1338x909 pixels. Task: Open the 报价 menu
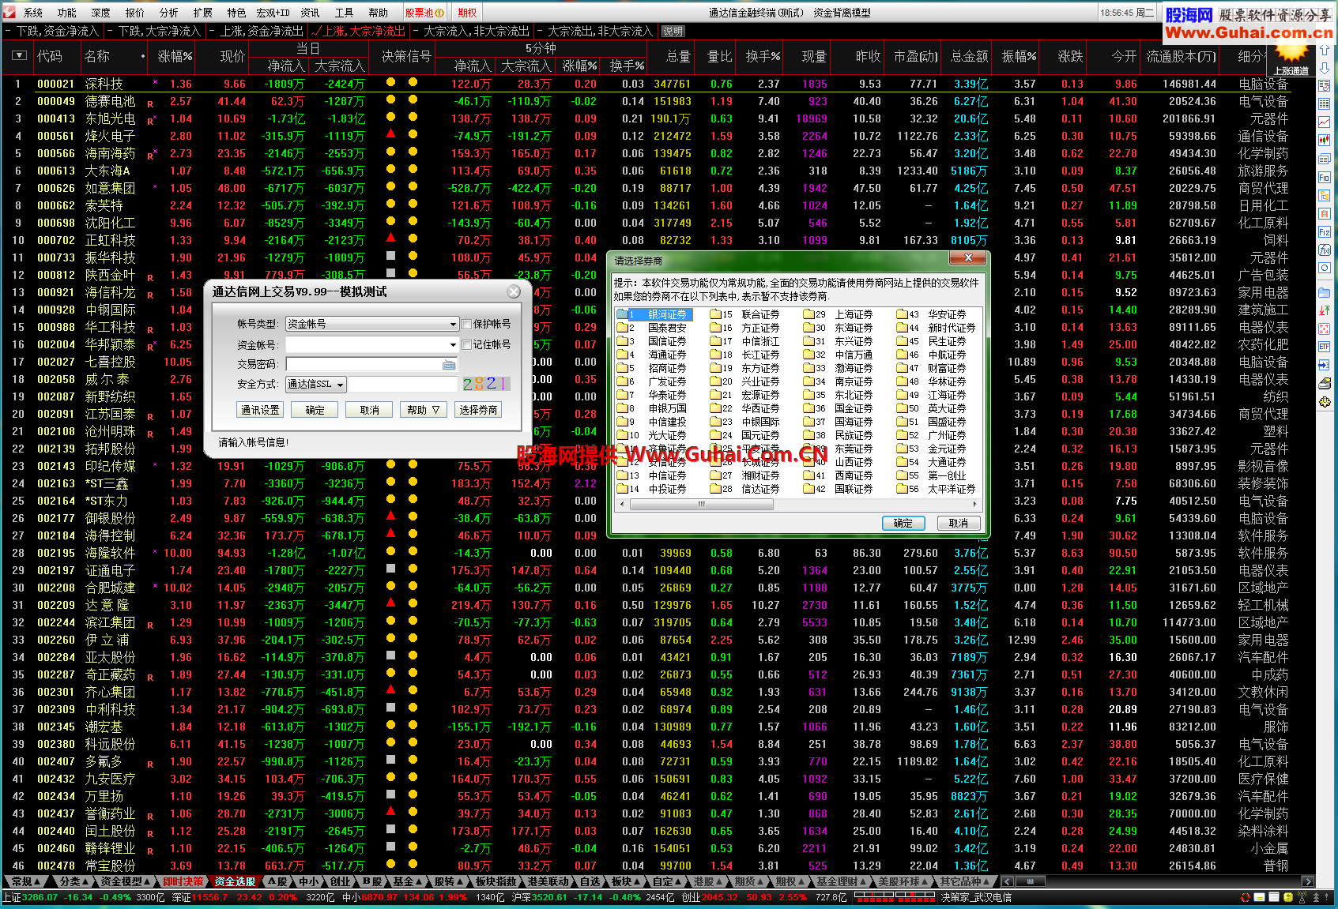[135, 13]
